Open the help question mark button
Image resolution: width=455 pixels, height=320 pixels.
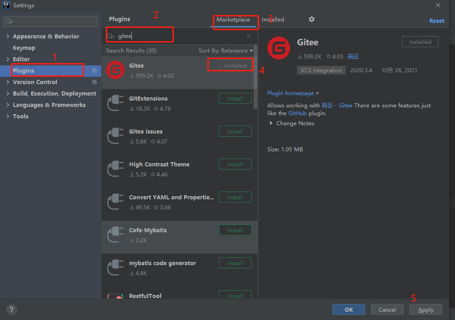click(11, 309)
